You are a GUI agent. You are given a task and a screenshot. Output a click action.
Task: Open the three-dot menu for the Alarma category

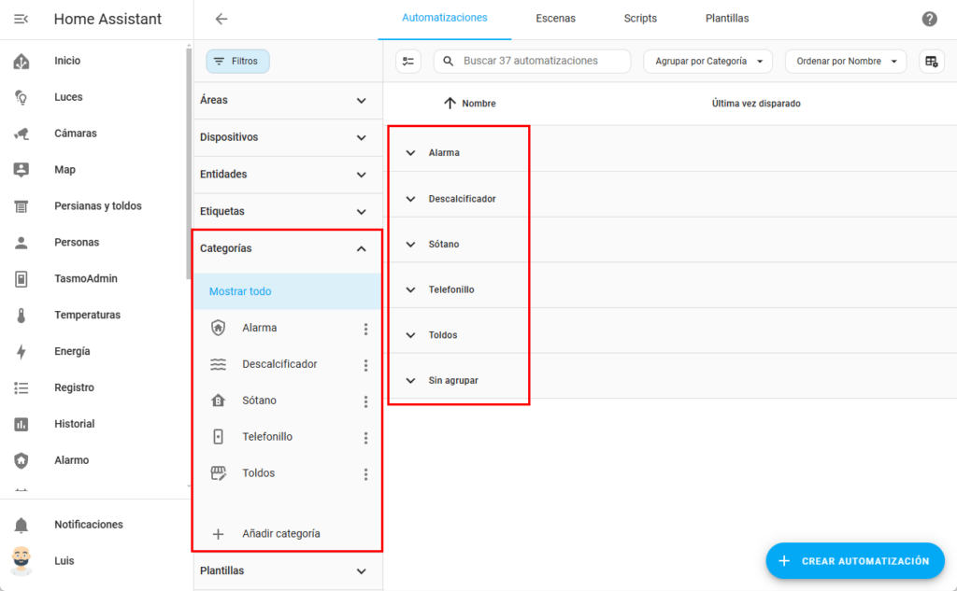tap(365, 329)
